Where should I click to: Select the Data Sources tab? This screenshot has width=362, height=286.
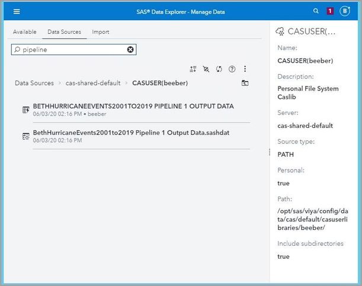[x=64, y=32]
